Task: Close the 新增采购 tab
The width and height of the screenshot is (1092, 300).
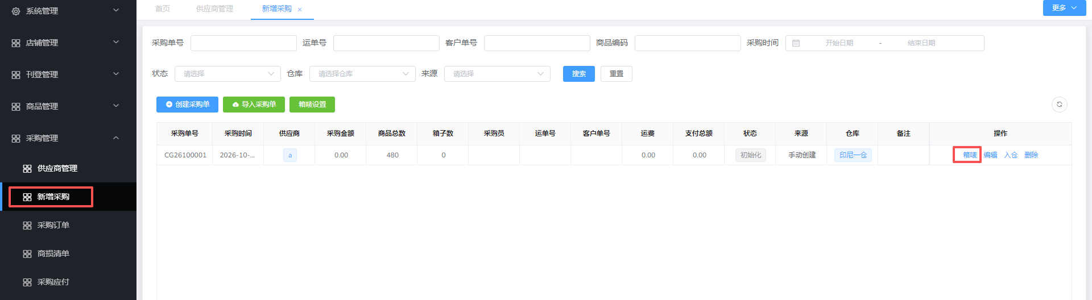Action: coord(300,10)
